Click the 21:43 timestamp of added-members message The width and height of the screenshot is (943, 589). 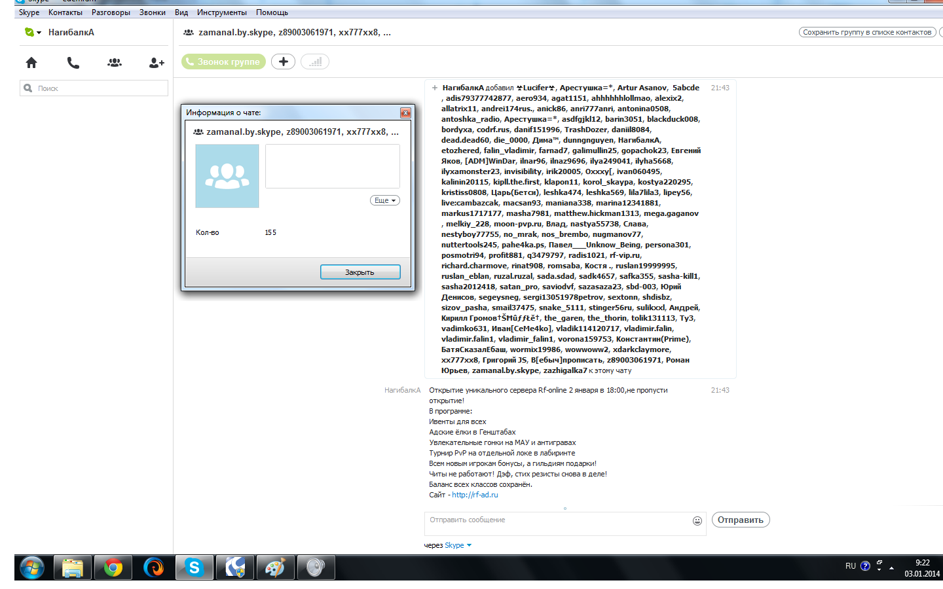720,88
